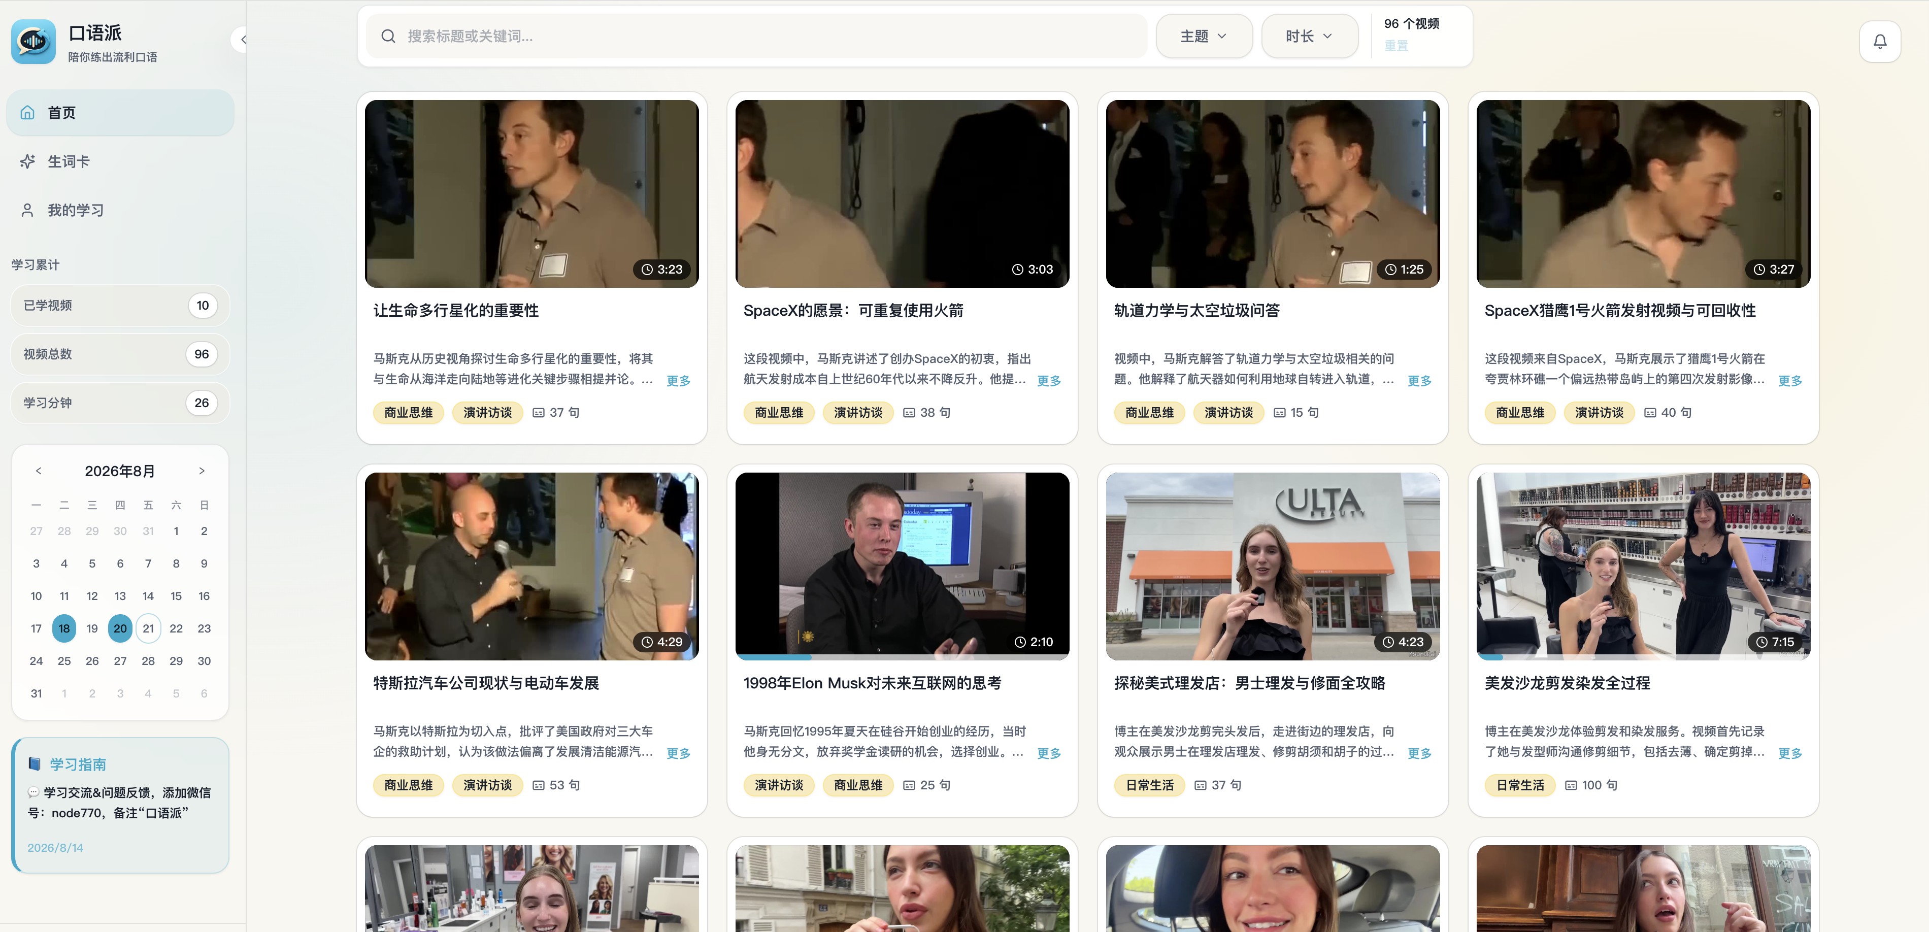Select August 18 on the calendar

(64, 628)
